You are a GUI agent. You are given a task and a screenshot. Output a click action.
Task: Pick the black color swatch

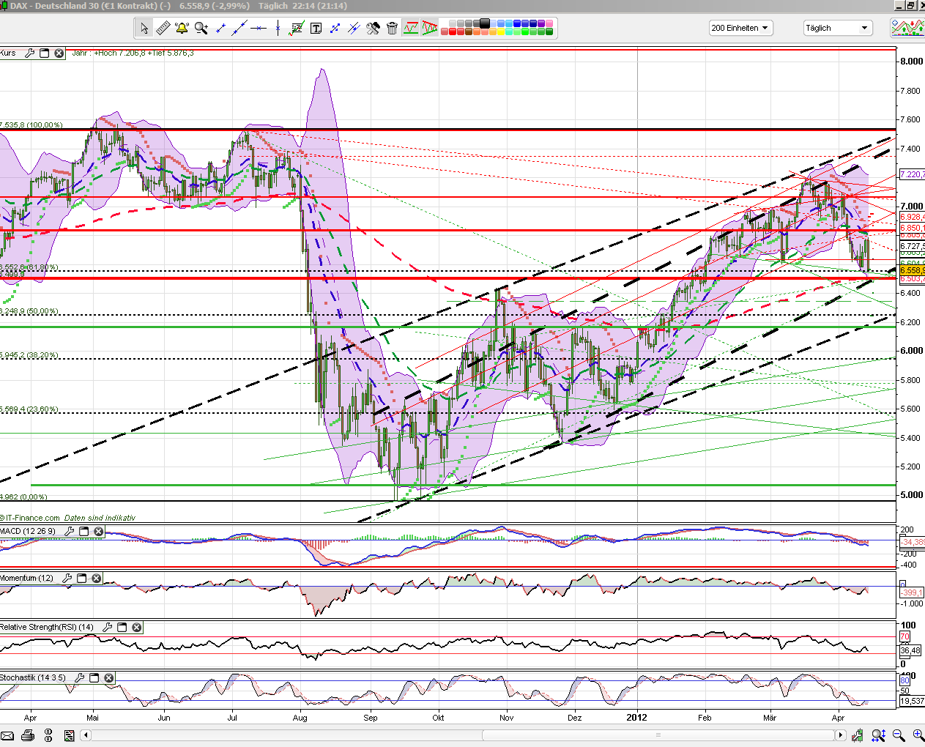485,24
